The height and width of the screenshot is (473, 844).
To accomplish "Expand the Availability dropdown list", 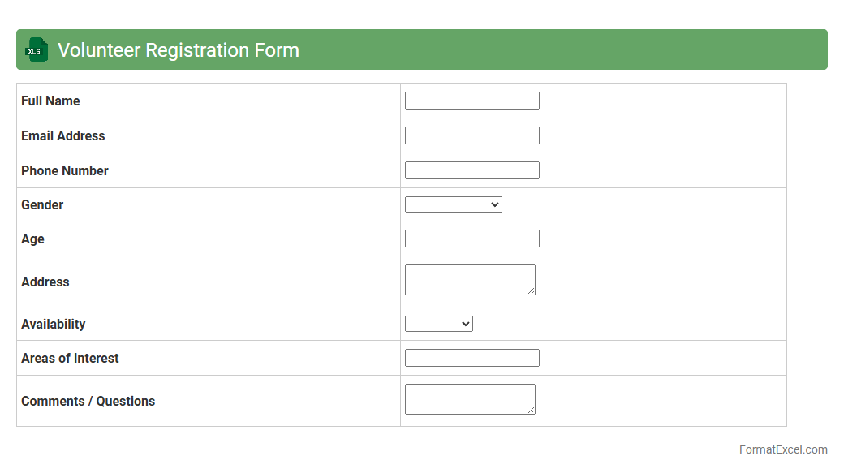I will point(438,324).
